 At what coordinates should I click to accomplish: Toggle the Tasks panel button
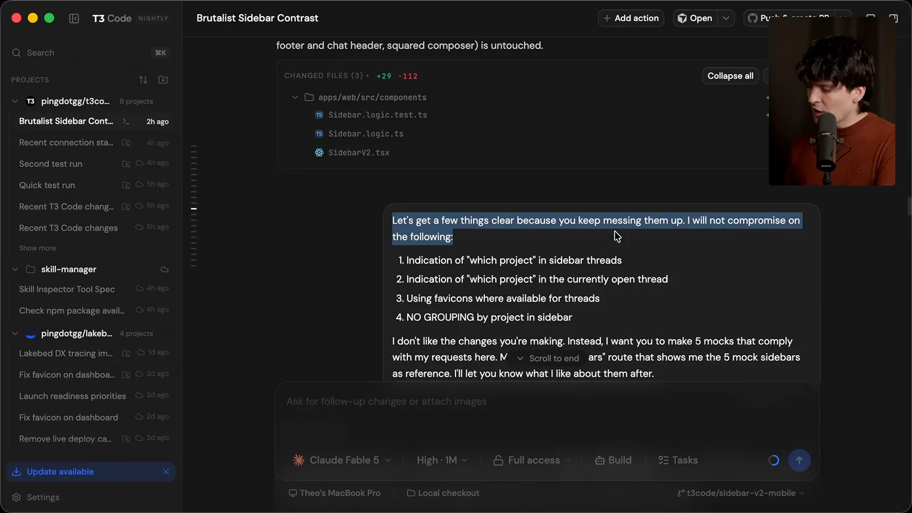tap(678, 460)
